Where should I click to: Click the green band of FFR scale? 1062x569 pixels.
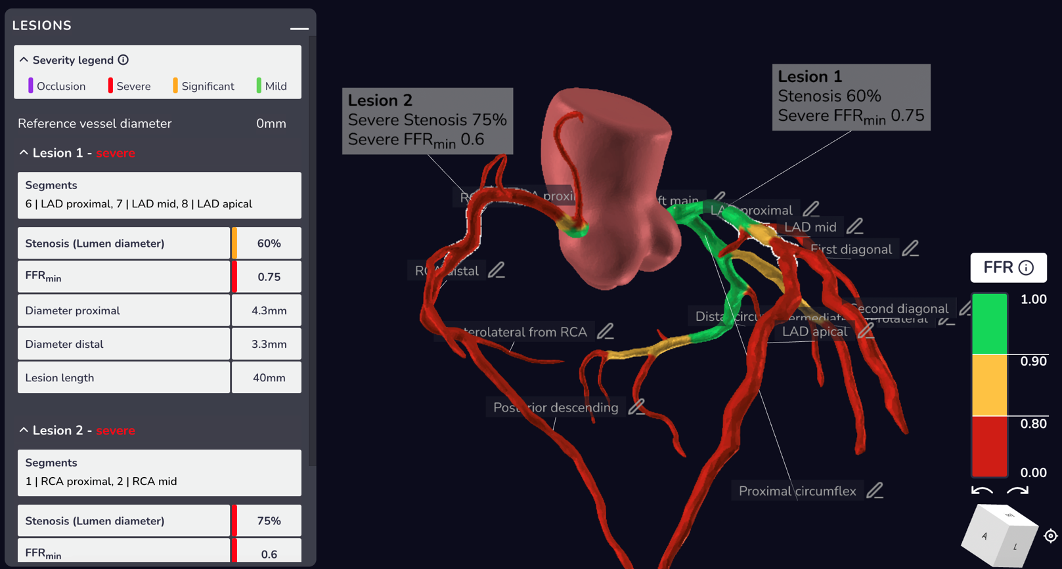989,324
